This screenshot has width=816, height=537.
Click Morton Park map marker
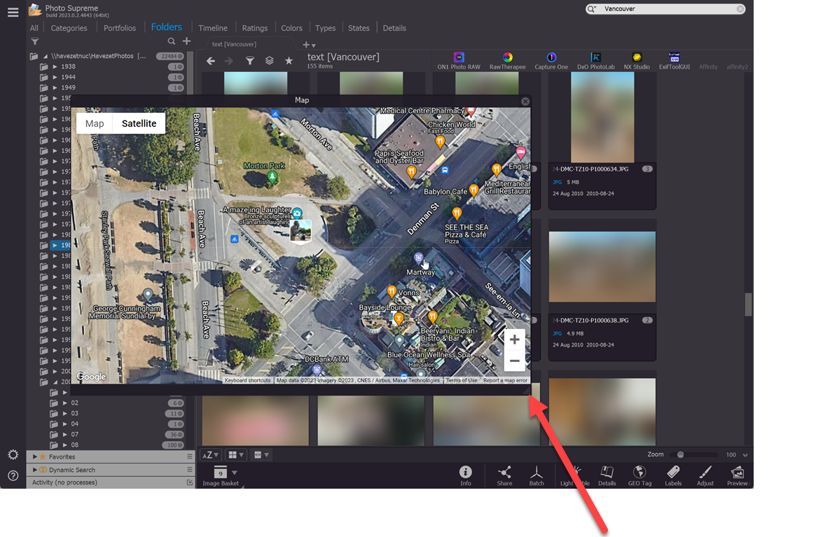point(272,177)
